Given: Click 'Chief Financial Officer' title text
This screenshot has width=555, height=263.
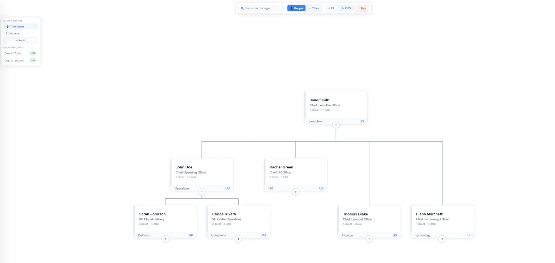Looking at the screenshot, I should [358, 219].
